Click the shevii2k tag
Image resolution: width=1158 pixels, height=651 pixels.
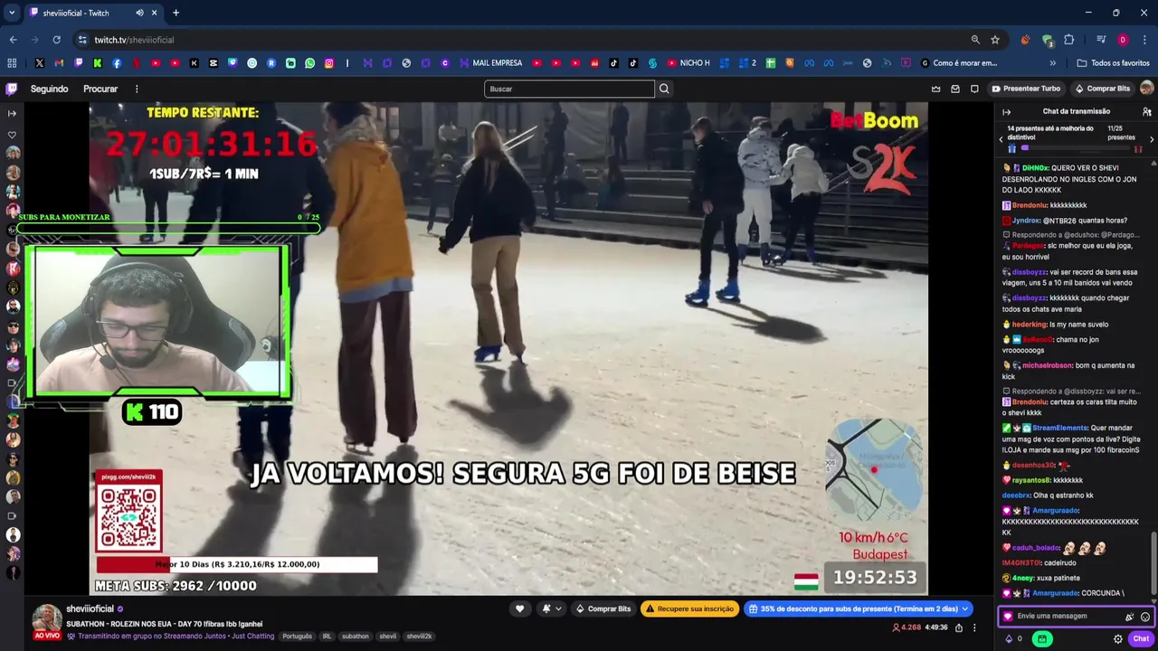pyautogui.click(x=419, y=636)
